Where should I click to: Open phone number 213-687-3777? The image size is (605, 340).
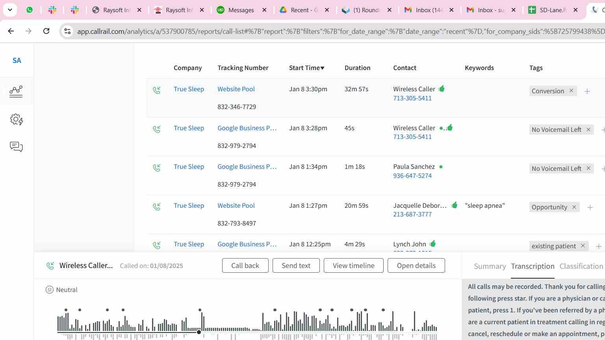click(412, 214)
